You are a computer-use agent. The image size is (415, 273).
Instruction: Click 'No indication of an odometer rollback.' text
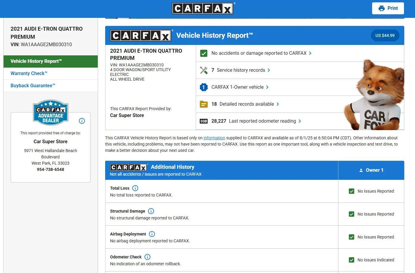tap(145, 264)
